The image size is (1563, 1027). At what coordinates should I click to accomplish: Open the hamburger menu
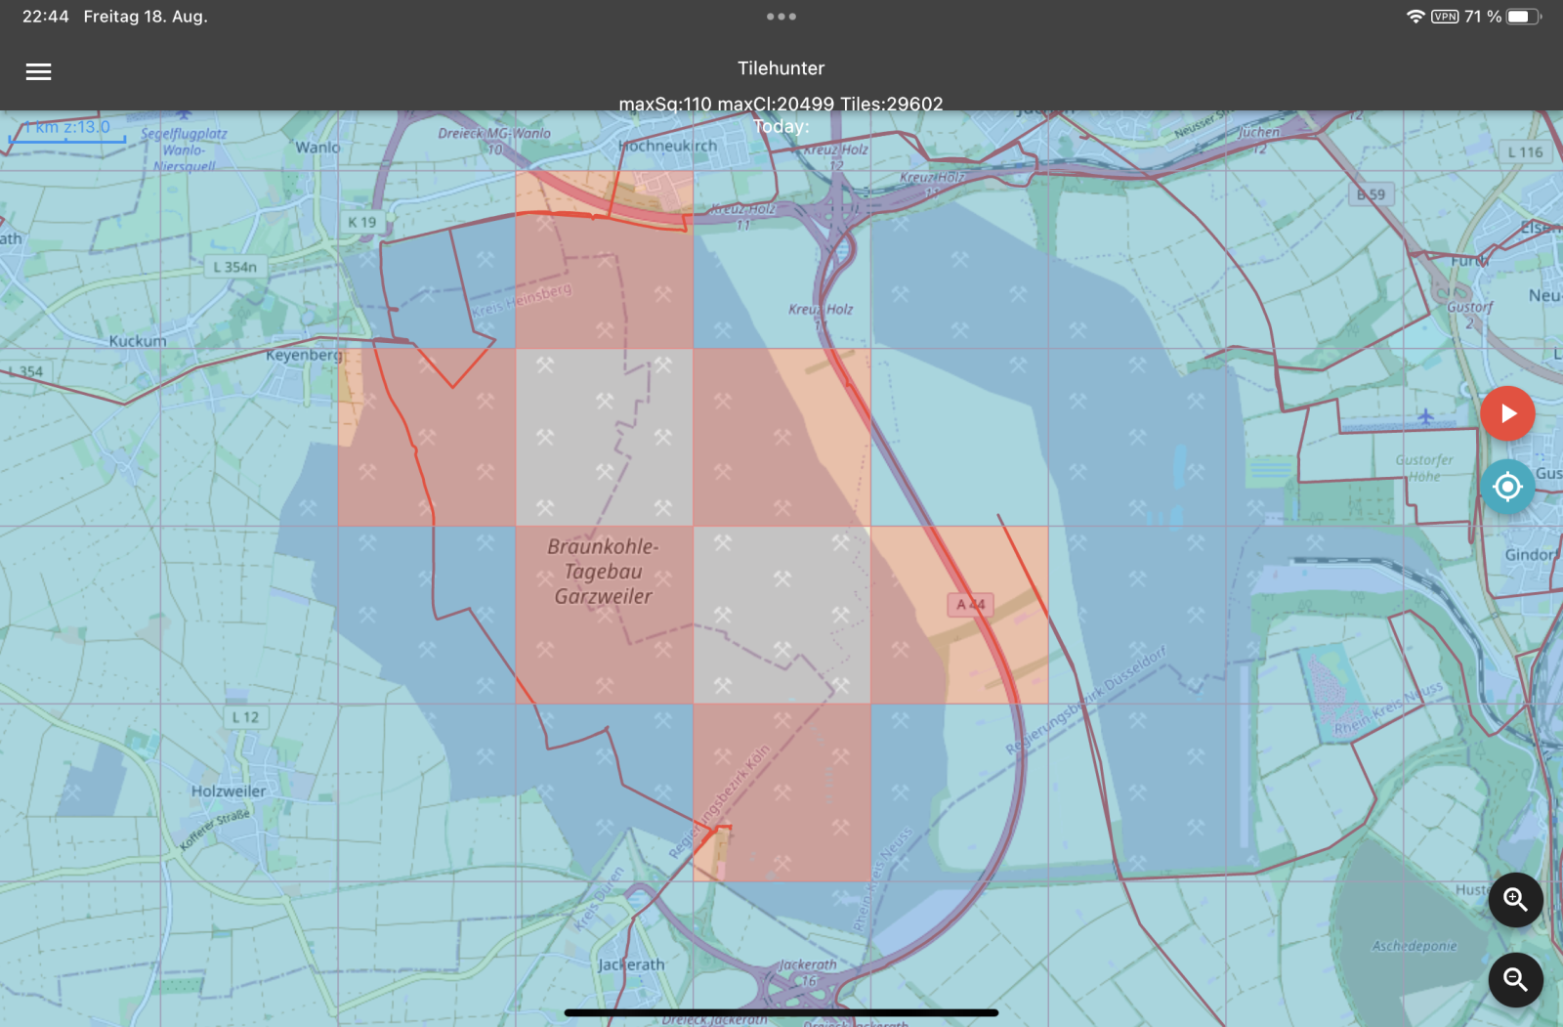click(x=38, y=71)
